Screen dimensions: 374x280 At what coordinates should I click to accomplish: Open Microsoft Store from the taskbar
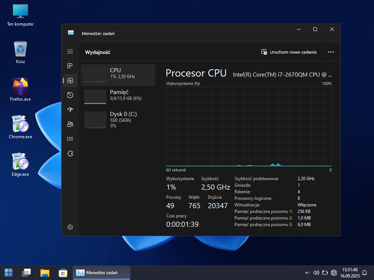click(x=63, y=272)
